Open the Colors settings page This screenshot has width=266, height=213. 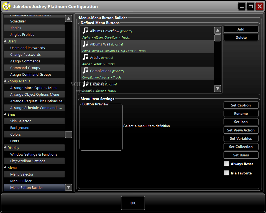(x=34, y=134)
